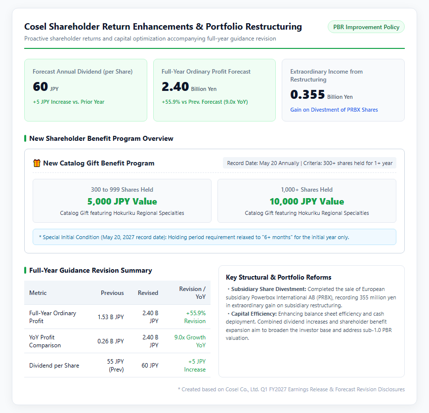This screenshot has height=413, width=429.
Task: Click the 1.53 B JPY previous value
Action: pyautogui.click(x=111, y=317)
